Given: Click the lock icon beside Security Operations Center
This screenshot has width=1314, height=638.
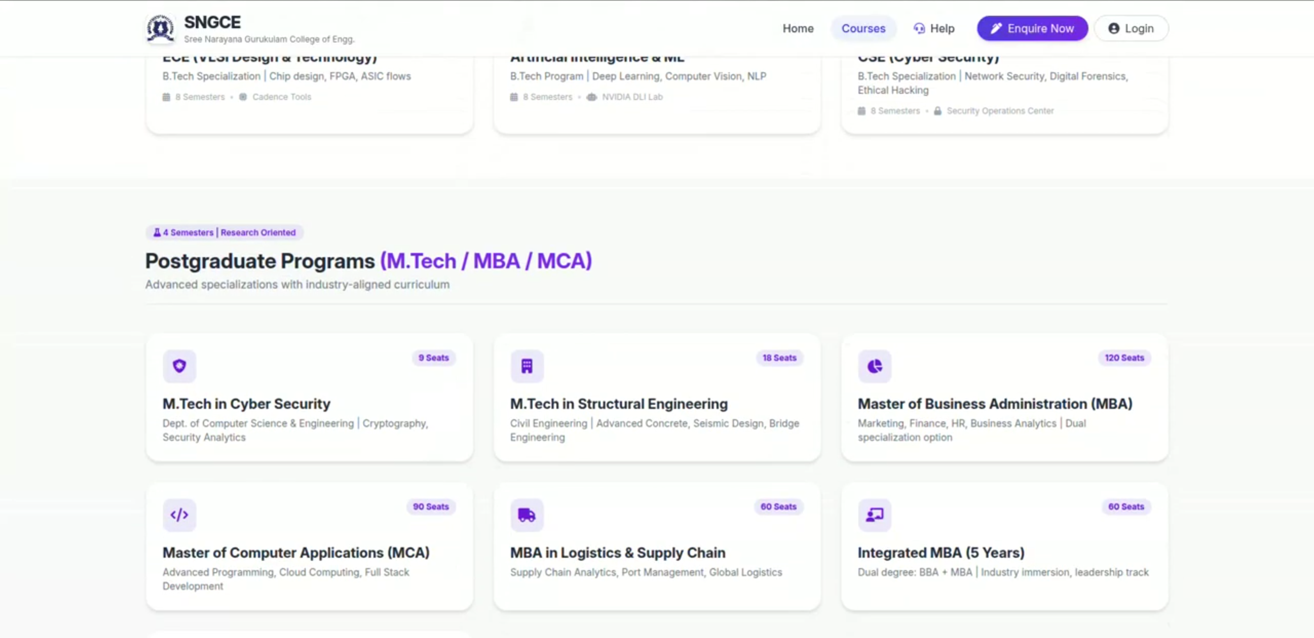Looking at the screenshot, I should pyautogui.click(x=937, y=111).
